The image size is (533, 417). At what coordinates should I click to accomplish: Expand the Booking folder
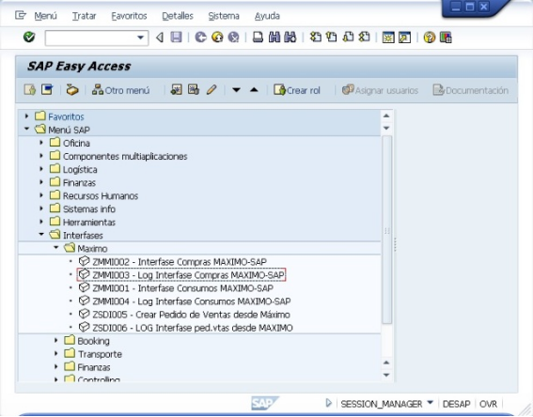[x=56, y=340]
